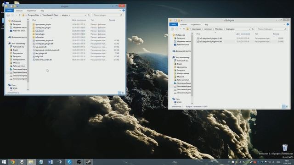Open Вид tab in plugins window
Screen dimensions: 294x165
[x=42, y=11]
